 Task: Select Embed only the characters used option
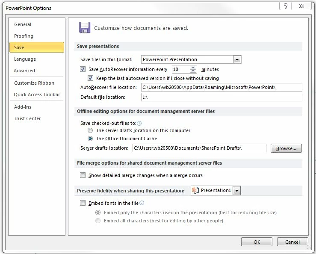pyautogui.click(x=98, y=213)
